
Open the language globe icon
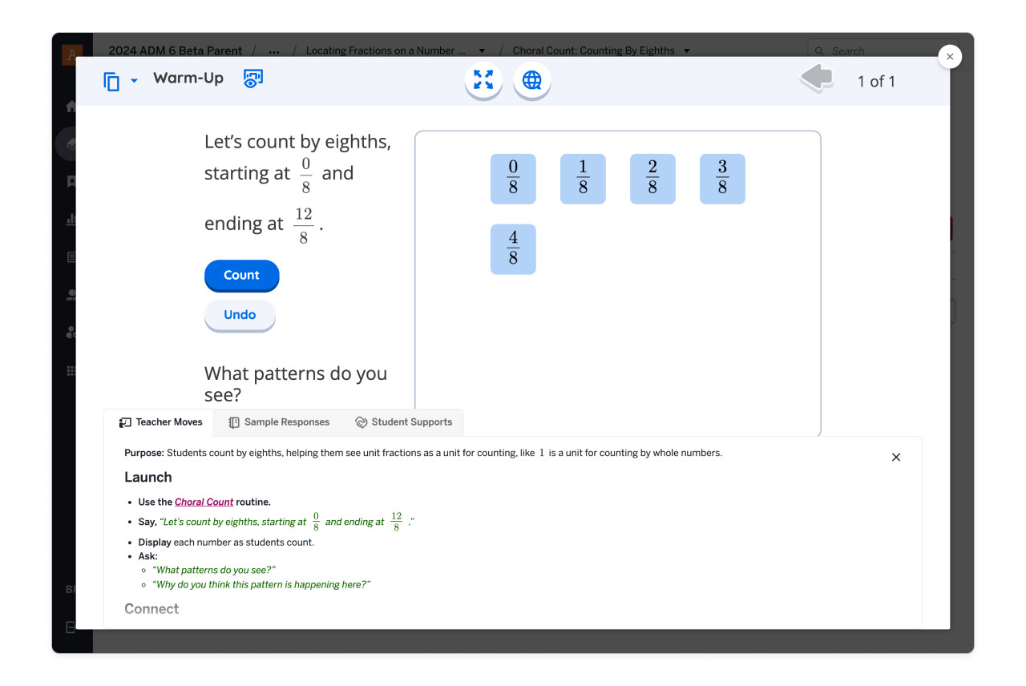pos(532,80)
